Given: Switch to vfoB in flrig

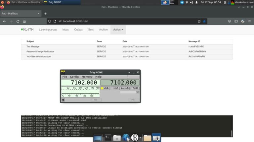Looking at the screenshot, I should [115, 88].
